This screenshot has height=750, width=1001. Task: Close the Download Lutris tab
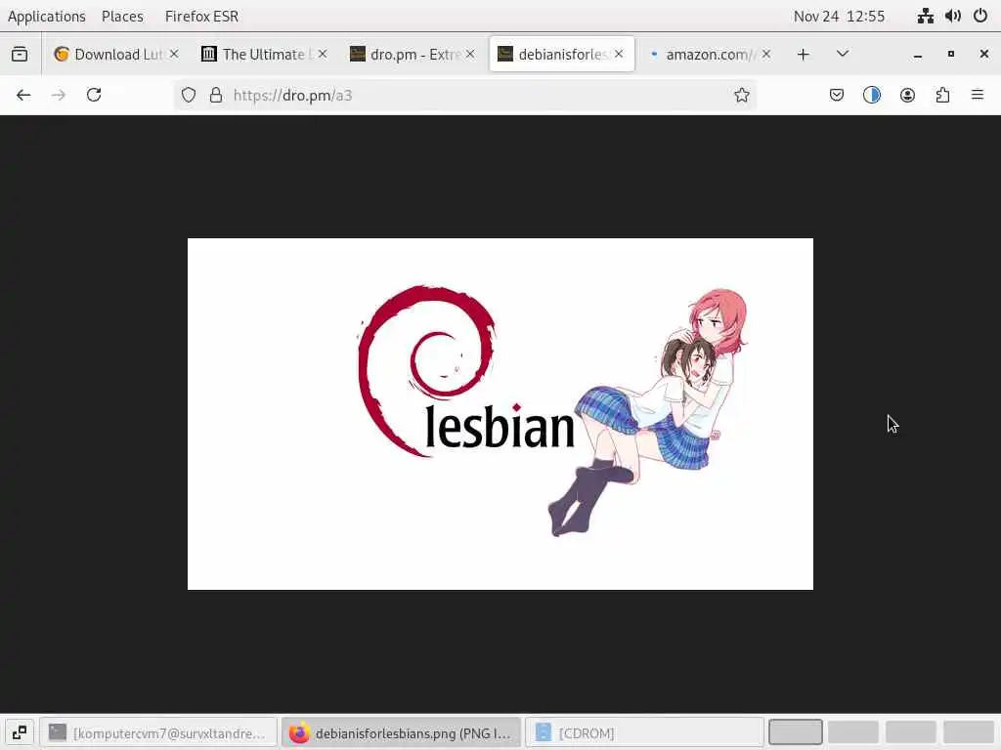tap(174, 55)
